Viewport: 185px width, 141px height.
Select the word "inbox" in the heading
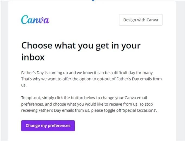(x=33, y=57)
